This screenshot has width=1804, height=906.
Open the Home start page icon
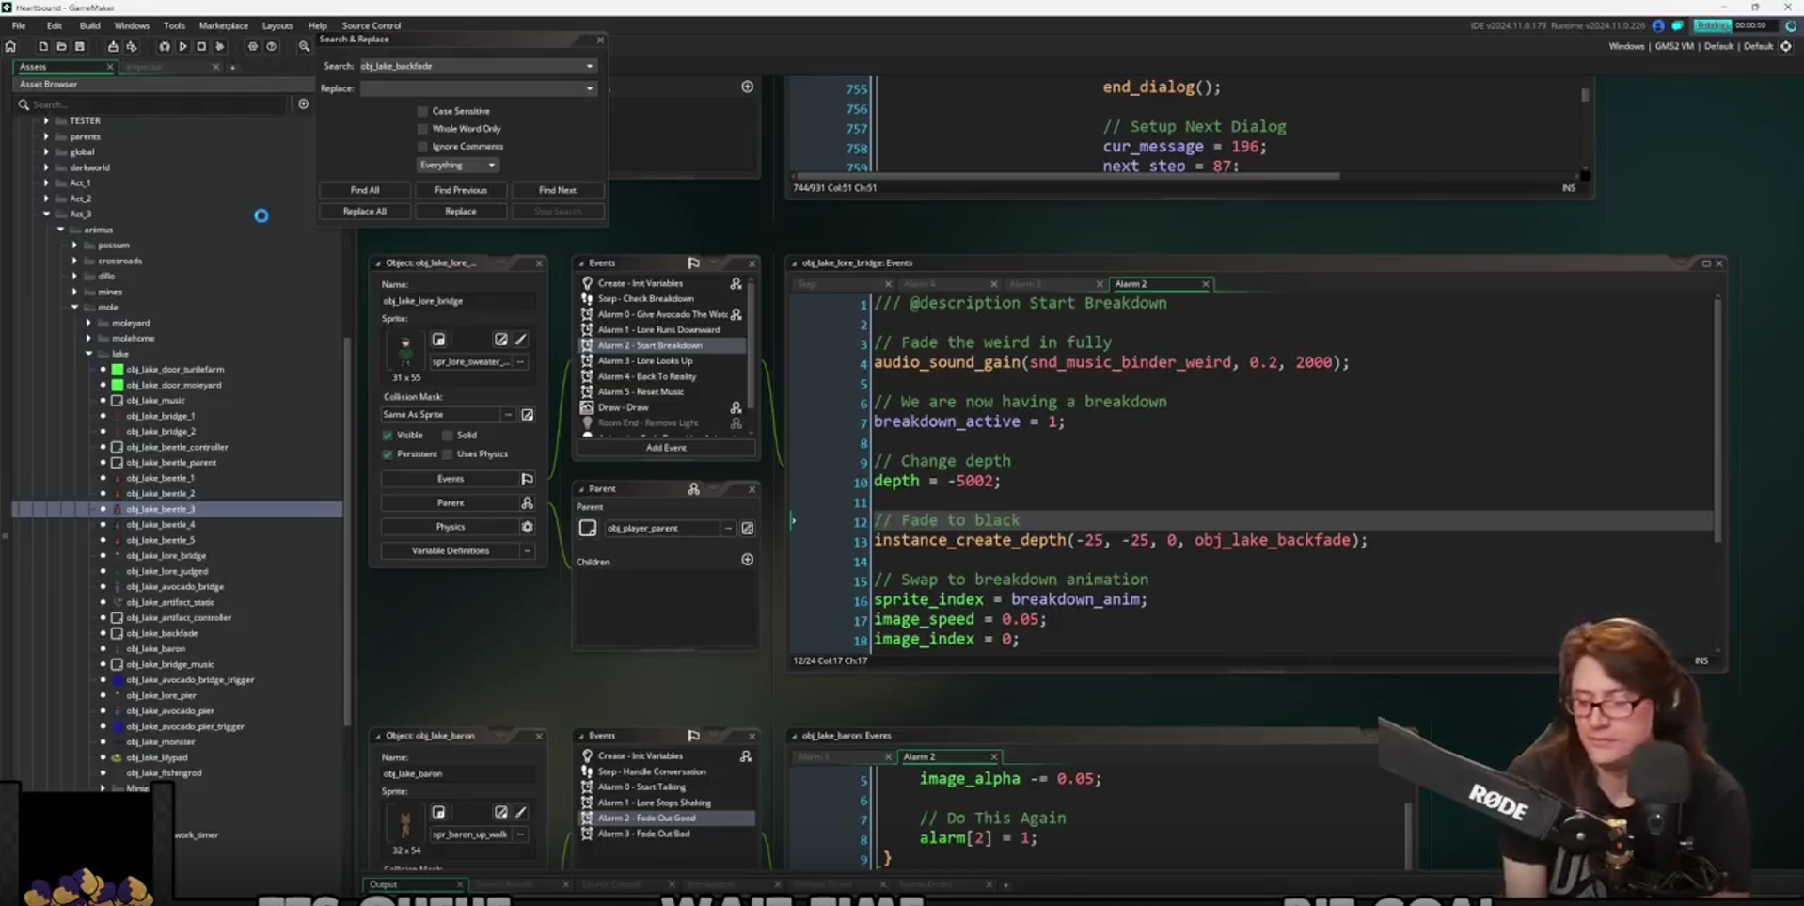pyautogui.click(x=10, y=46)
